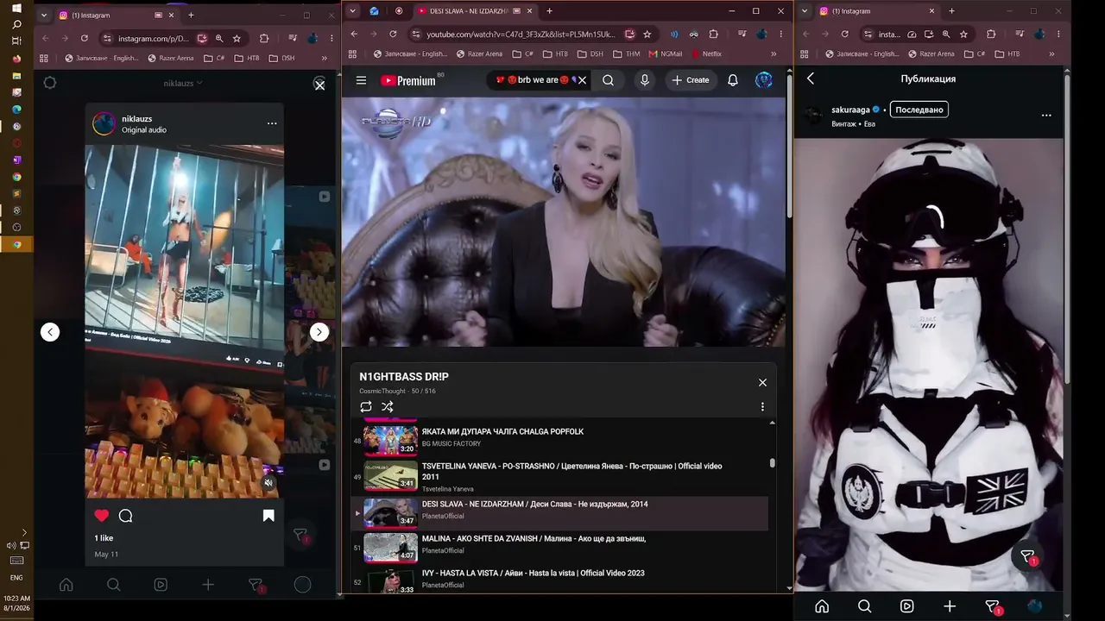The height and width of the screenshot is (621, 1105).
Task: Open the N1GHTBASS DR!P playlist title
Action: (404, 377)
